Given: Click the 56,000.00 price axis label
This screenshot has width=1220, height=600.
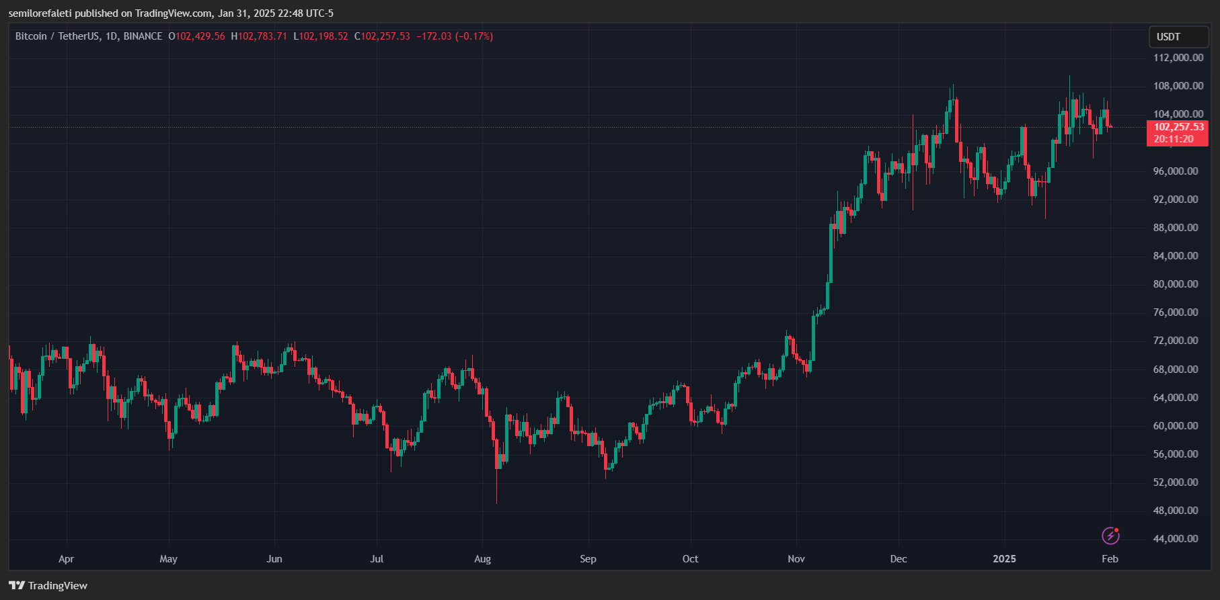Looking at the screenshot, I should click(x=1176, y=454).
